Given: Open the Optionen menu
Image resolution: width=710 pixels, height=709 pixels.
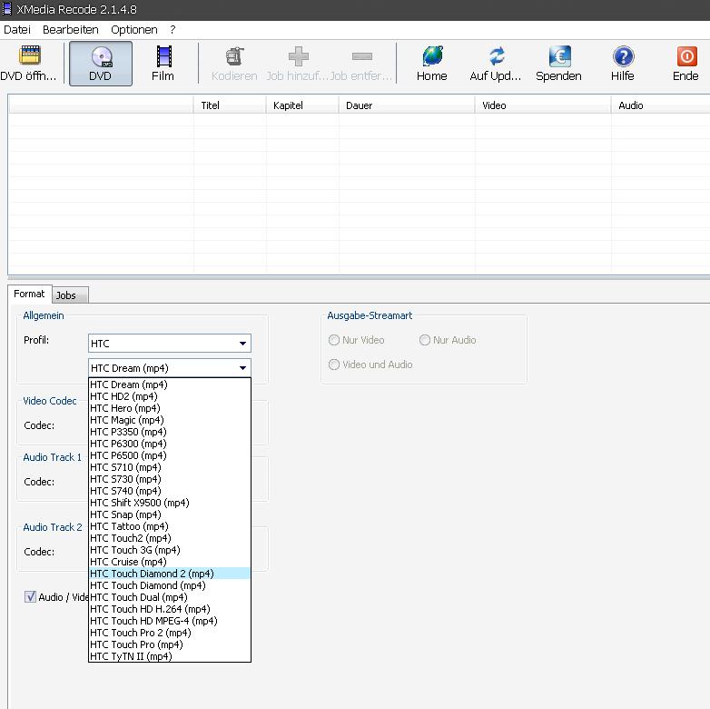Looking at the screenshot, I should (134, 30).
